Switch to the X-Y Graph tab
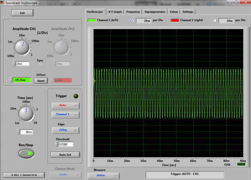 pos(115,12)
